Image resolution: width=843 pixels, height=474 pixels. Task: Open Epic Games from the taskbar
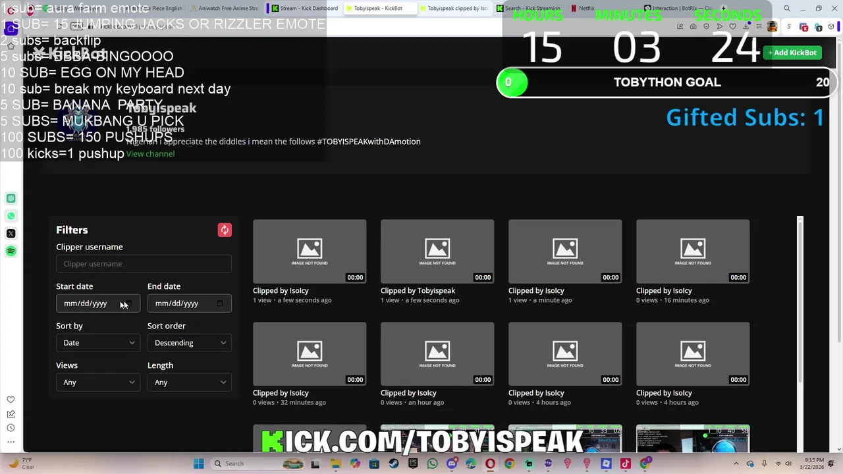[x=413, y=463]
